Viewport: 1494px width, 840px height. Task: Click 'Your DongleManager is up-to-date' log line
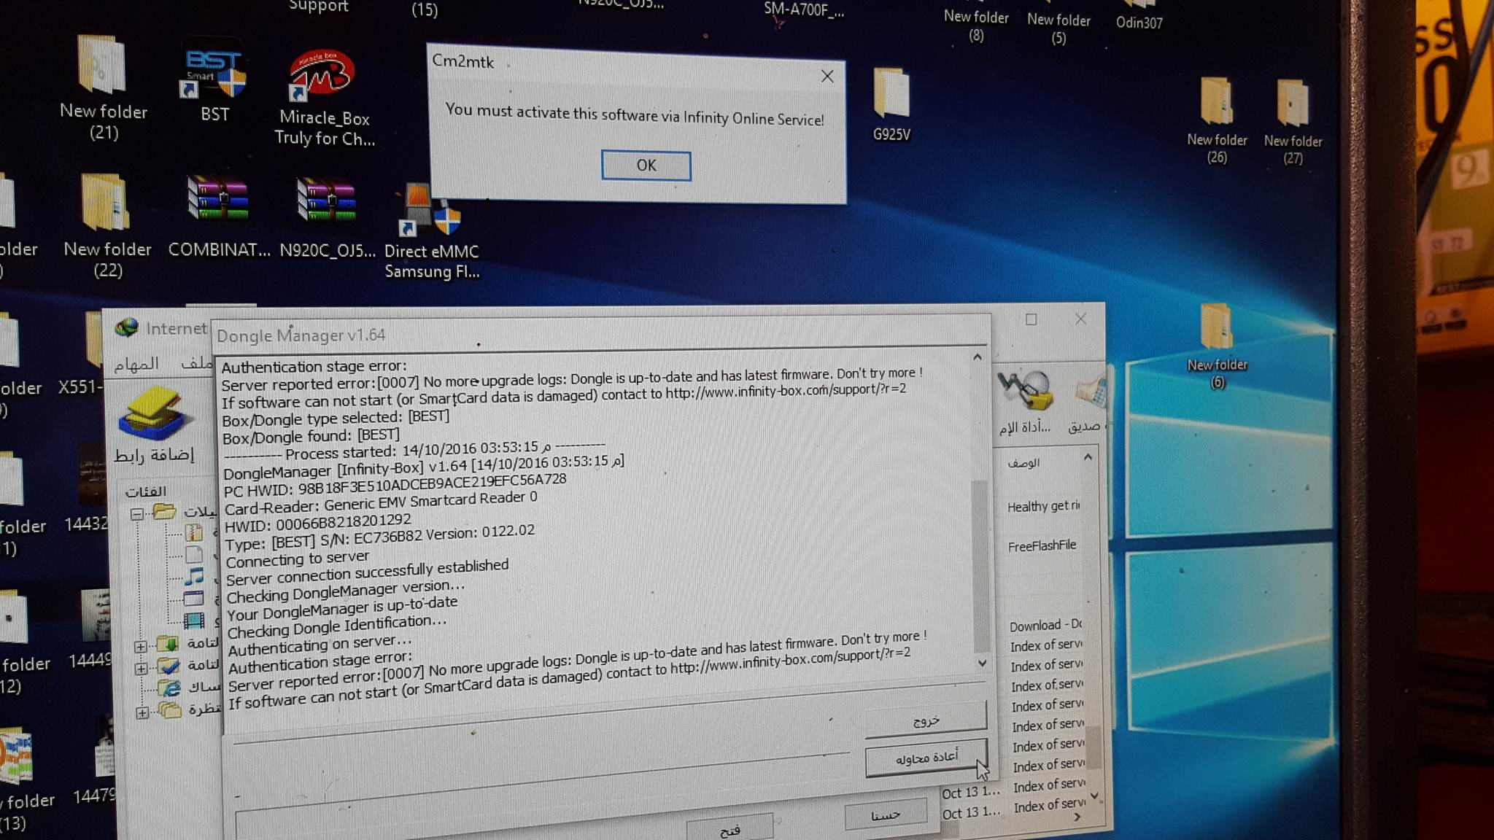tap(342, 609)
